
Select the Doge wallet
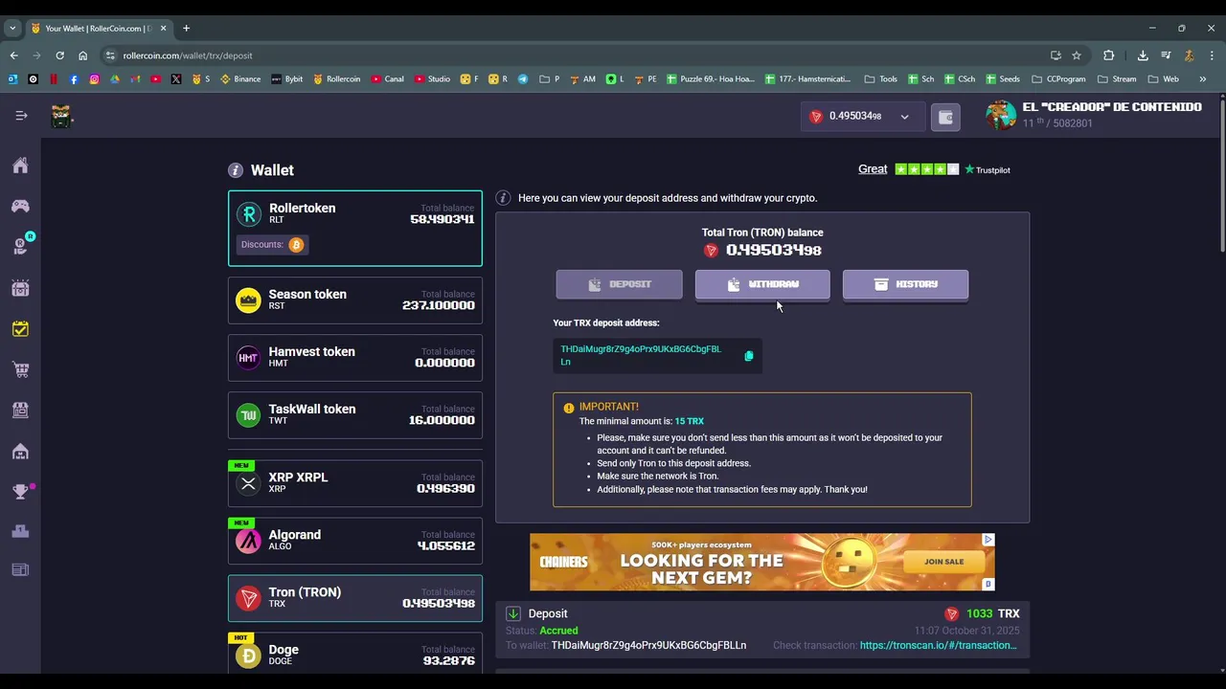coord(355,654)
